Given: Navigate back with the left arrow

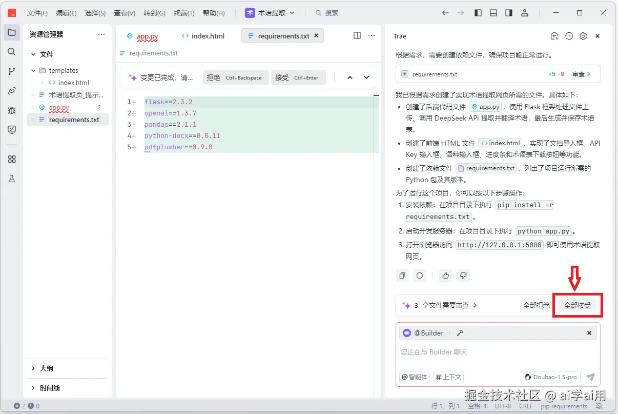Looking at the screenshot, I should pyautogui.click(x=445, y=13).
